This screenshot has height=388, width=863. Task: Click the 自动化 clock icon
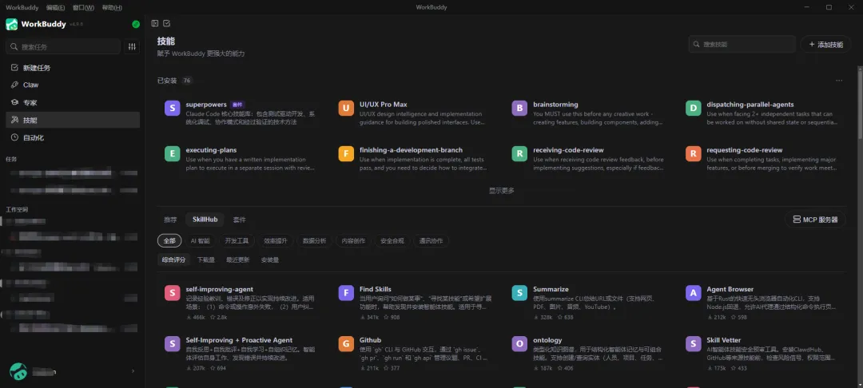tap(15, 137)
